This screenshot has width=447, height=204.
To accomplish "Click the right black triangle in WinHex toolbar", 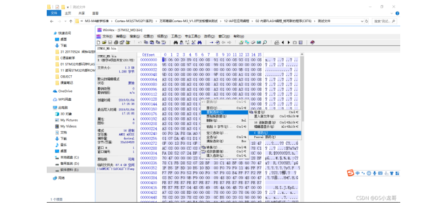I will point(289,42).
